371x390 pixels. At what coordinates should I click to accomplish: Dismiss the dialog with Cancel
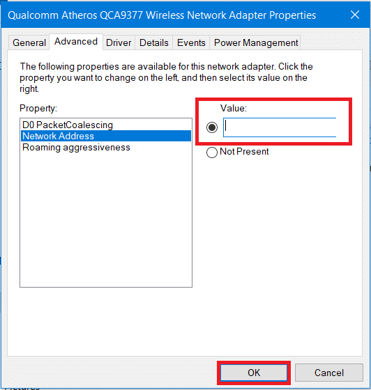329,373
